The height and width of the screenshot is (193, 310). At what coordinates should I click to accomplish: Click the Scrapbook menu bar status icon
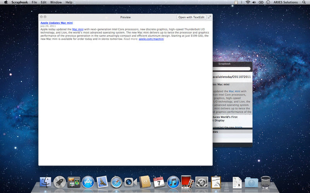pyautogui.click(x=236, y=2)
